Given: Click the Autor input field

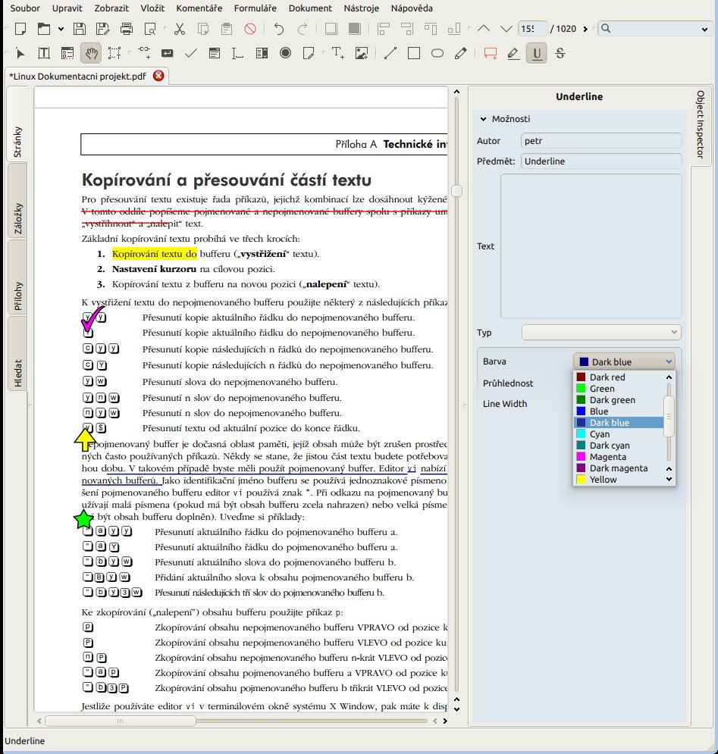Looking at the screenshot, I should 601,140.
